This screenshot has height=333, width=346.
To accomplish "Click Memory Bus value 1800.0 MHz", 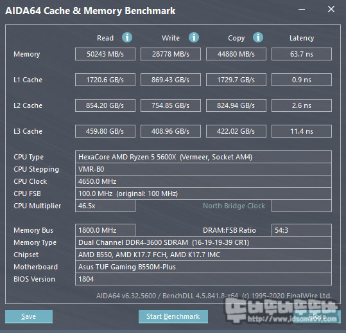I will point(105,230).
